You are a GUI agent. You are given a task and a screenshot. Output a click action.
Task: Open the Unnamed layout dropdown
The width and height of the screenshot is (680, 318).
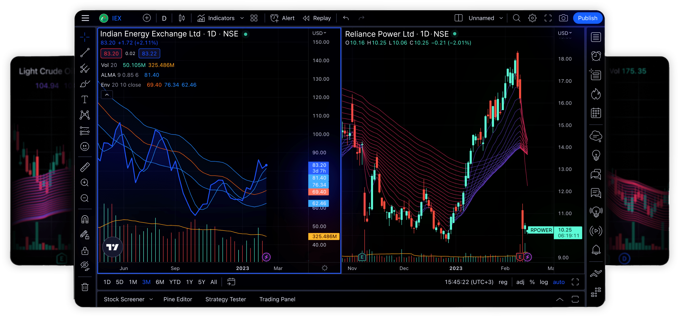(x=501, y=18)
